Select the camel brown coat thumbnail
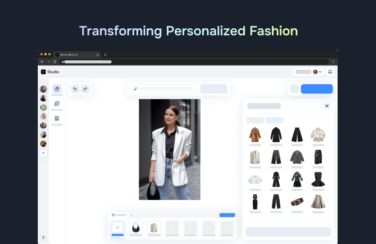The width and height of the screenshot is (376, 244). click(x=255, y=135)
